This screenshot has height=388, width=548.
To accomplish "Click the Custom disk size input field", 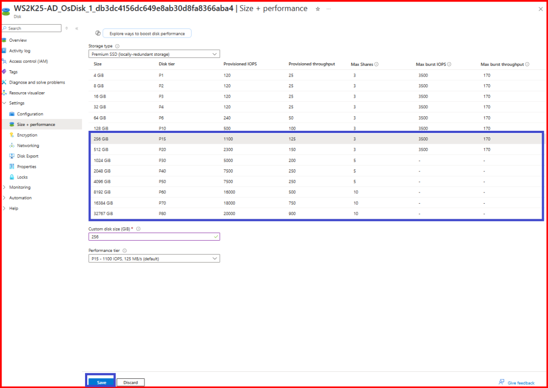I will pos(150,237).
